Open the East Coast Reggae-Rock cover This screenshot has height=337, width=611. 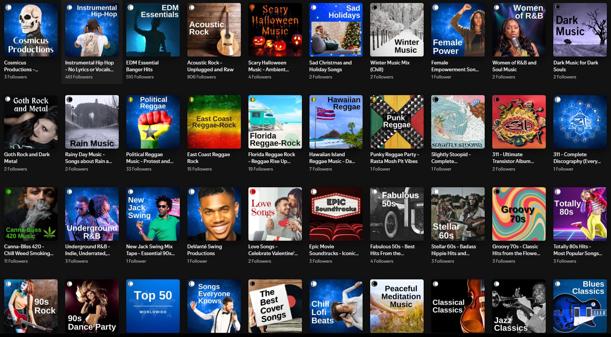(214, 122)
